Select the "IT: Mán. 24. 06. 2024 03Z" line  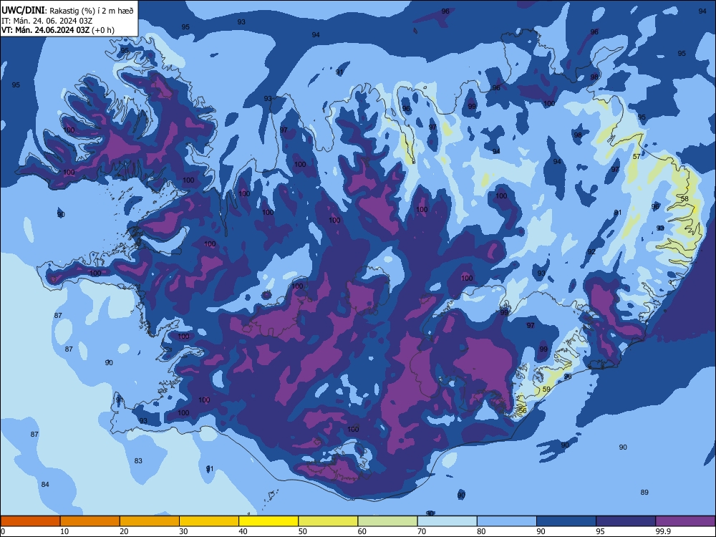point(47,21)
